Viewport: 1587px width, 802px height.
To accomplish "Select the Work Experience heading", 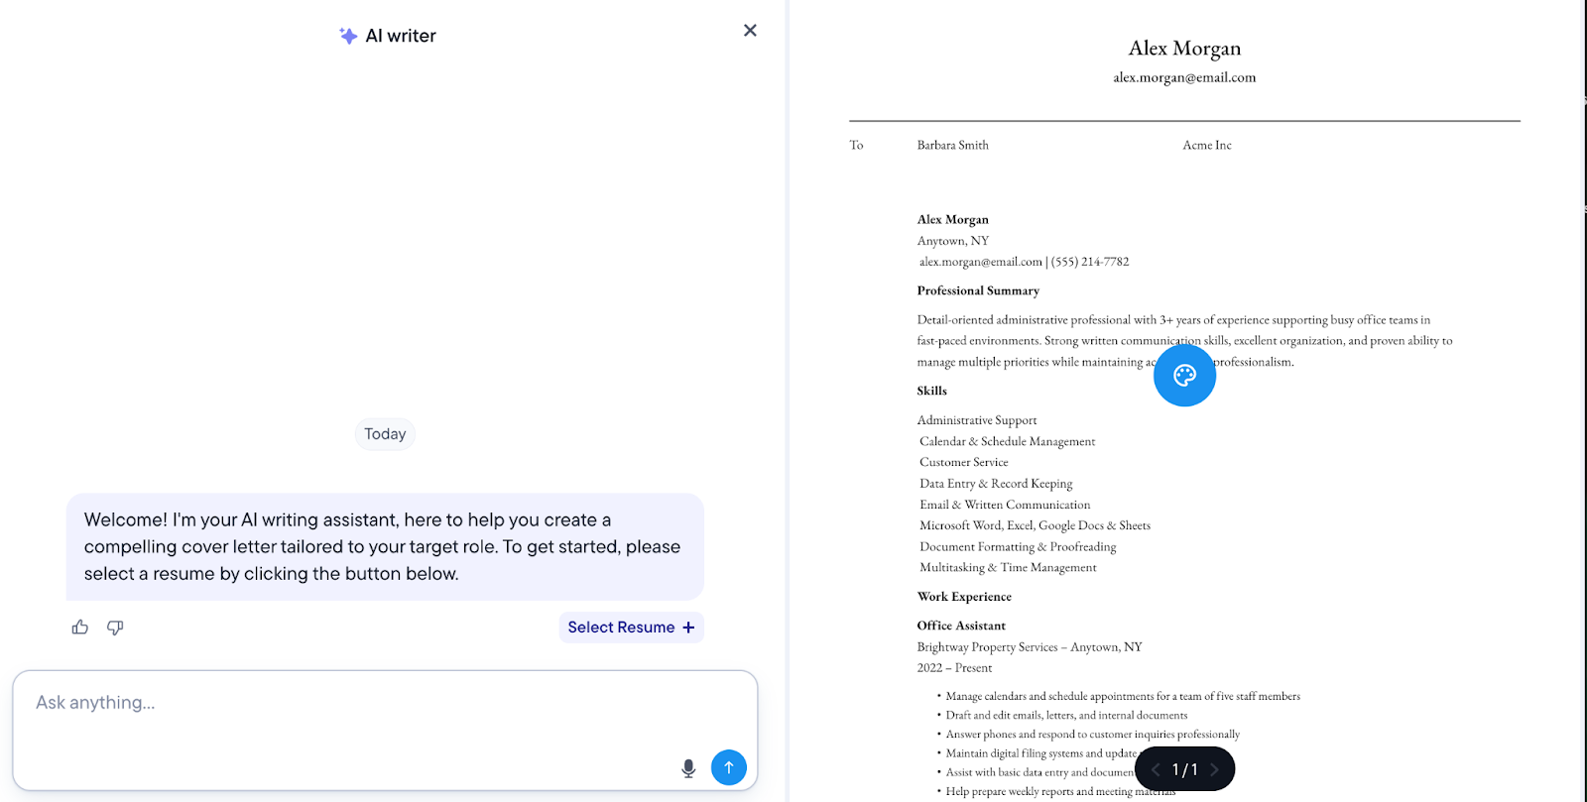I will [x=964, y=597].
